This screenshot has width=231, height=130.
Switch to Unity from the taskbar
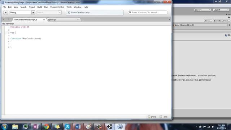click(110, 127)
